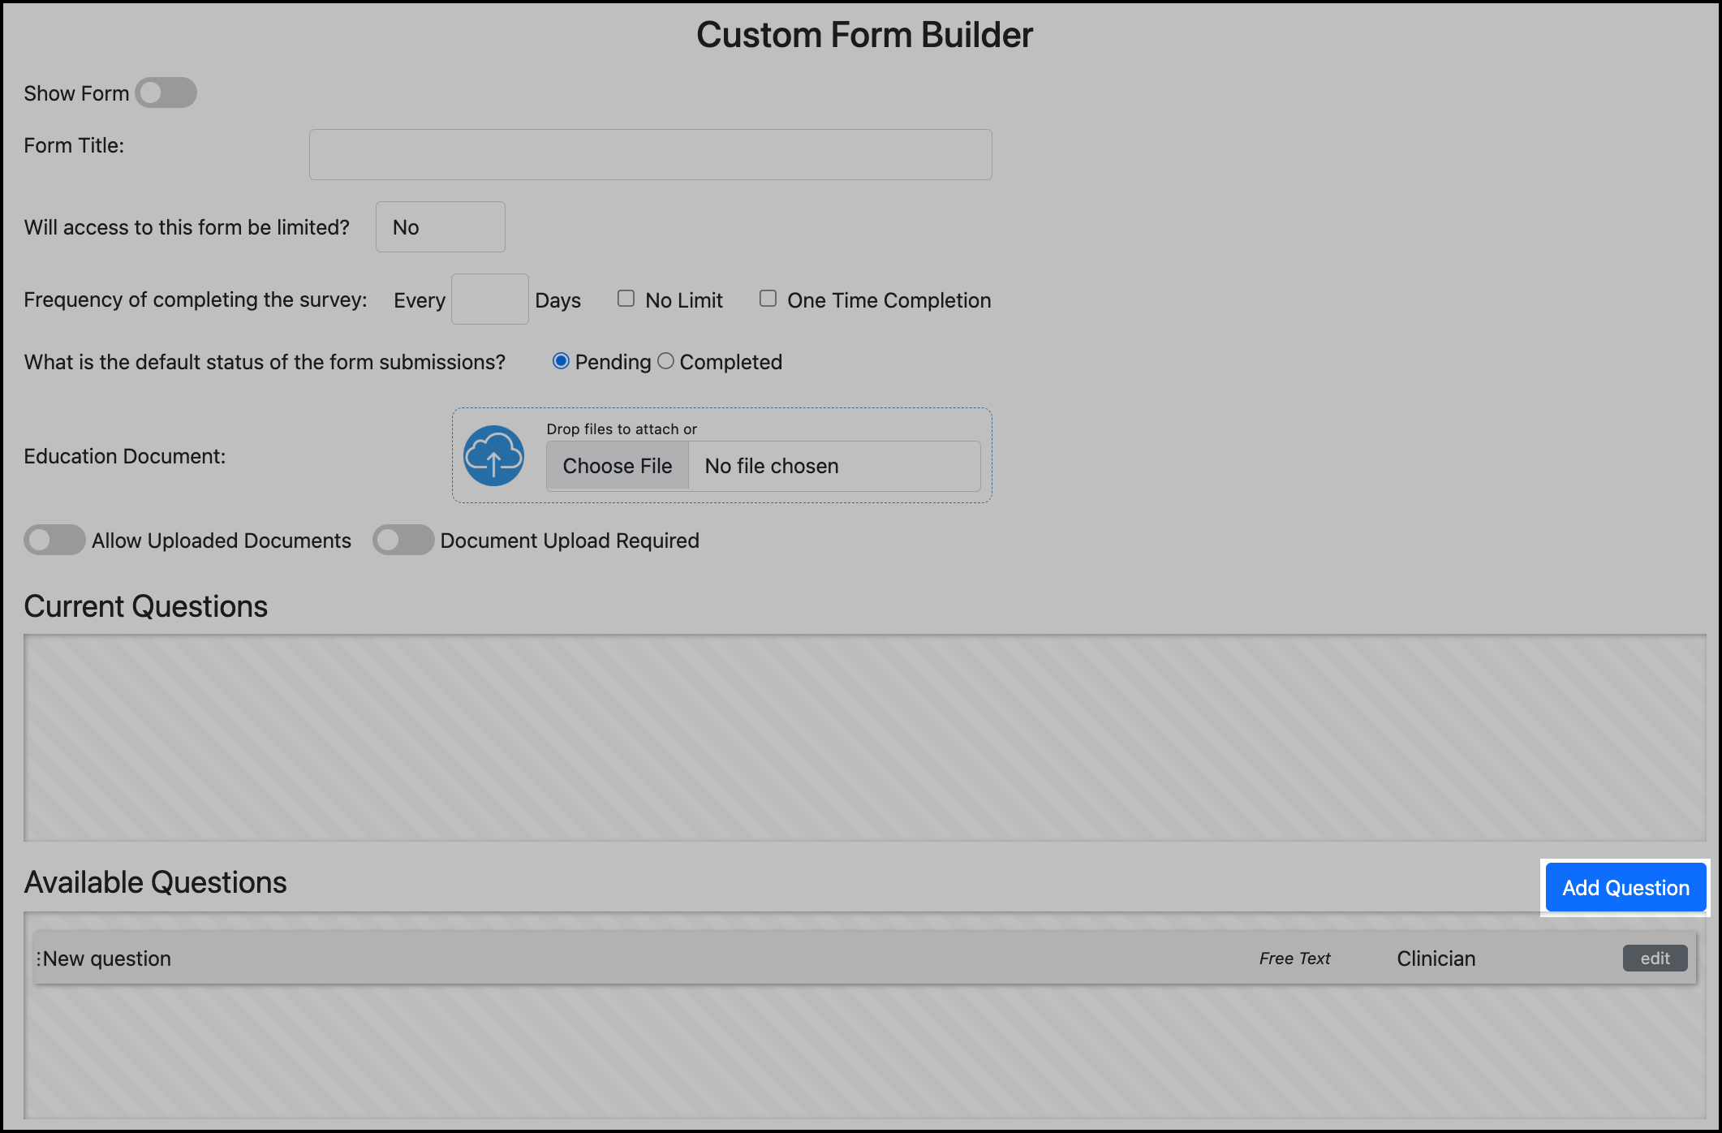Select the Completed status radio button
The image size is (1722, 1133).
666,361
